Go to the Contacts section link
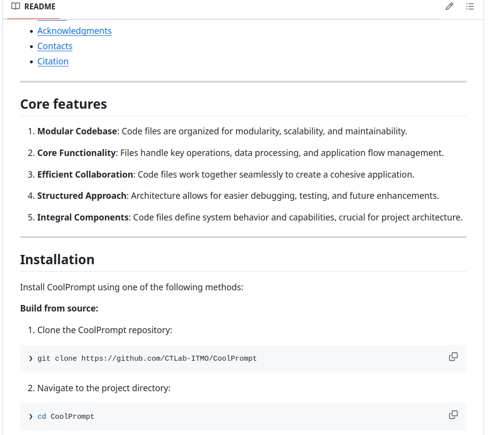 click(55, 46)
